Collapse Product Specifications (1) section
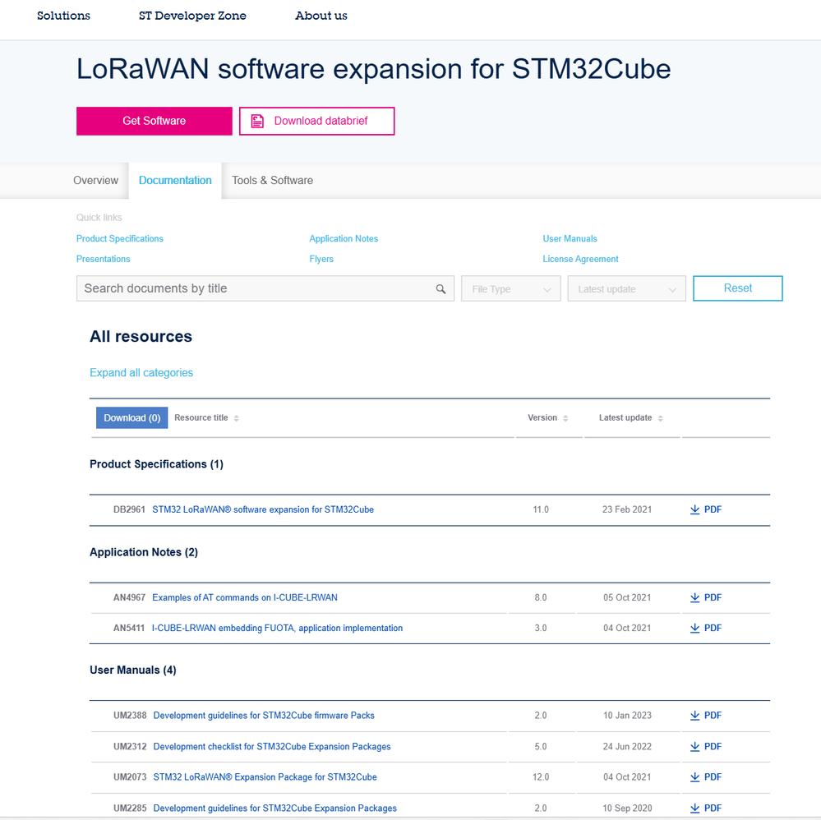The image size is (821, 820). (156, 464)
